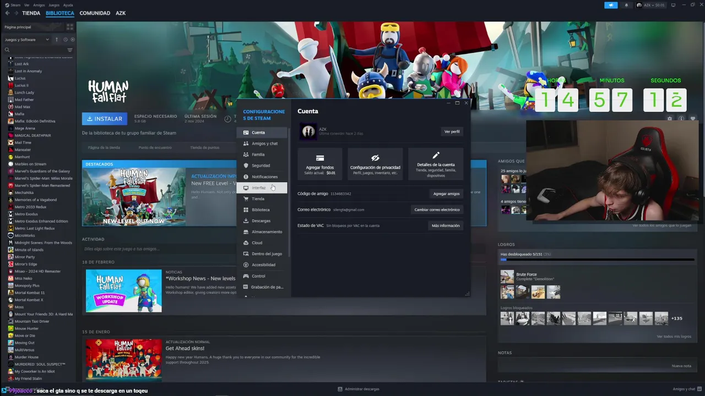
Task: Open the COMUNIDAD tab
Action: [95, 13]
